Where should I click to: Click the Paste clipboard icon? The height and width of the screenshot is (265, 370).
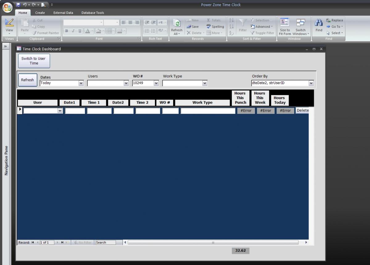25,23
